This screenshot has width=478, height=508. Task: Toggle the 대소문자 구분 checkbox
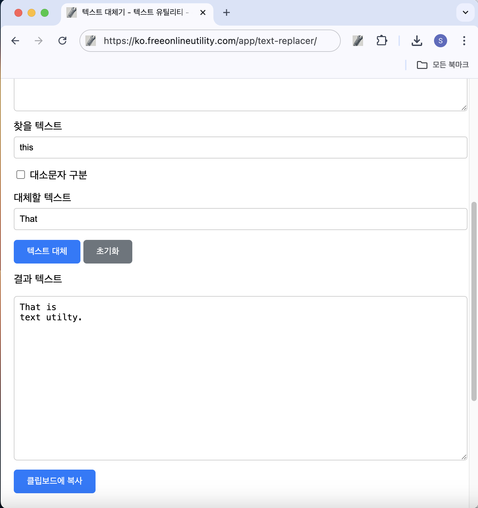tap(21, 175)
